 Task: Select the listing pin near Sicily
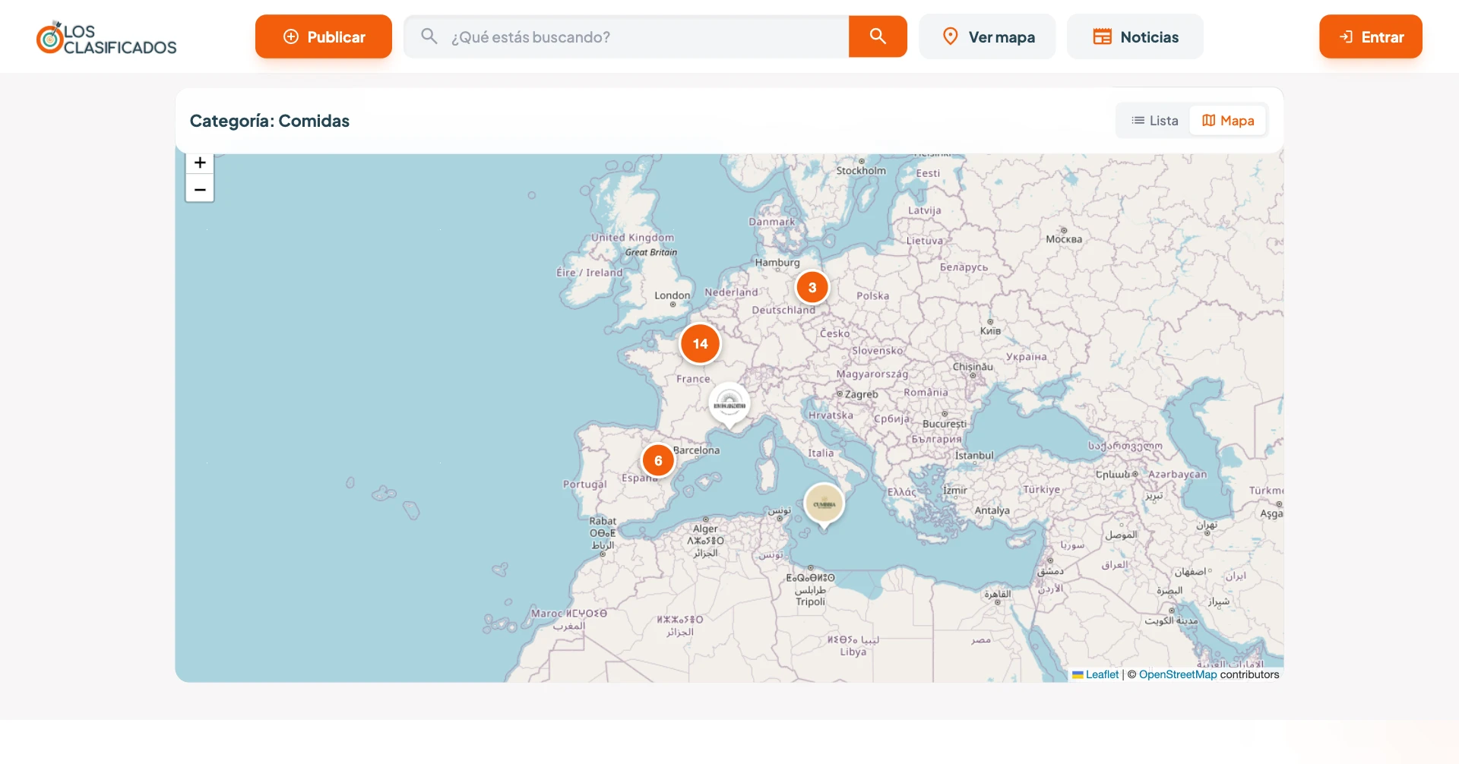[824, 504]
